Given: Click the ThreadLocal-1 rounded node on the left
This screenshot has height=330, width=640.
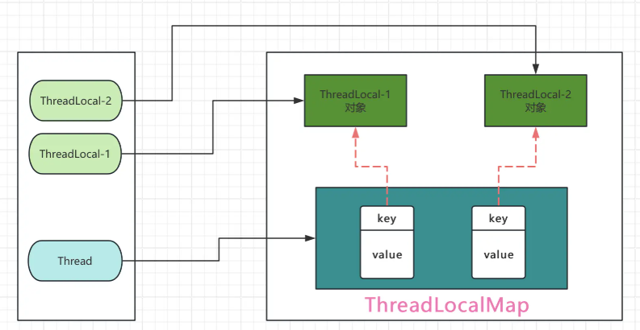Looking at the screenshot, I should pyautogui.click(x=75, y=153).
